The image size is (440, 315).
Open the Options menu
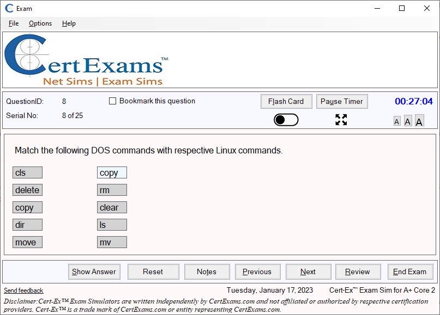tap(40, 23)
